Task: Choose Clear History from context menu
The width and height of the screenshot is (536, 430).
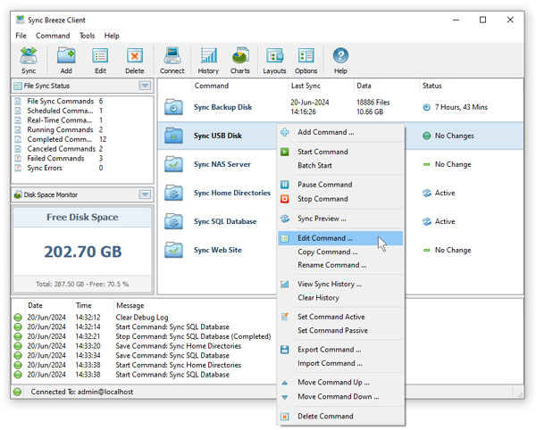Action: 340,298
